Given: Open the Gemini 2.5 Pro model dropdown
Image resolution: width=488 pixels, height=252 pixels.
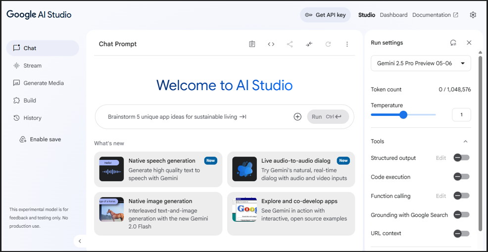Looking at the screenshot, I should 421,63.
